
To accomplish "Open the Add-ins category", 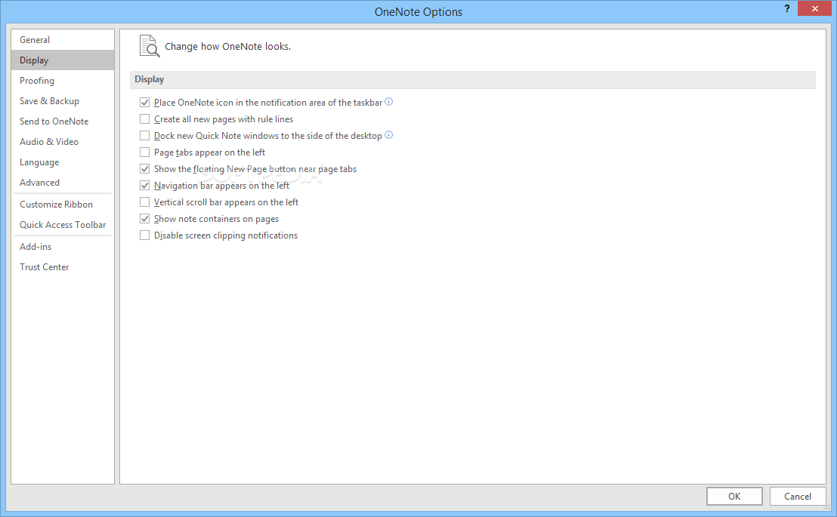I will [63, 247].
